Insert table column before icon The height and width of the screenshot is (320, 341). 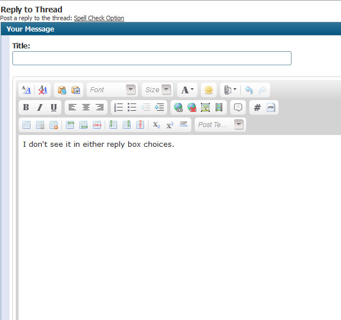point(113,125)
